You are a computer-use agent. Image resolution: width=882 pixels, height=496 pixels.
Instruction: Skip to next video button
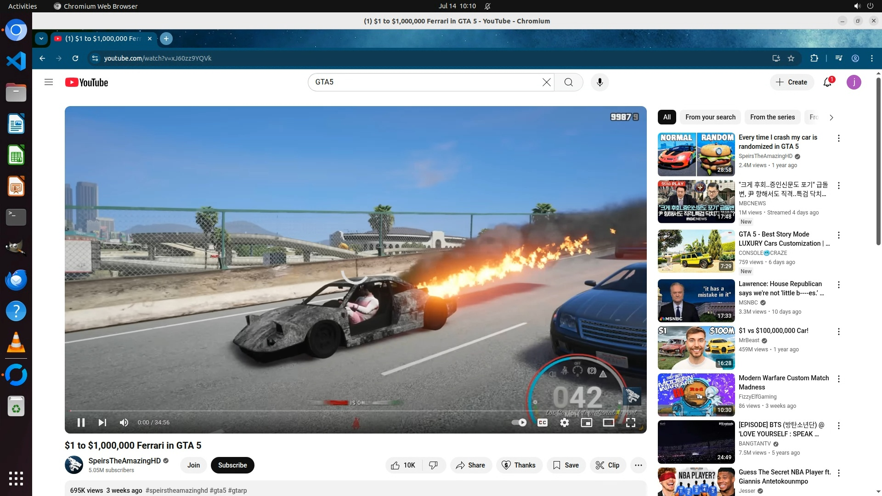click(x=102, y=423)
